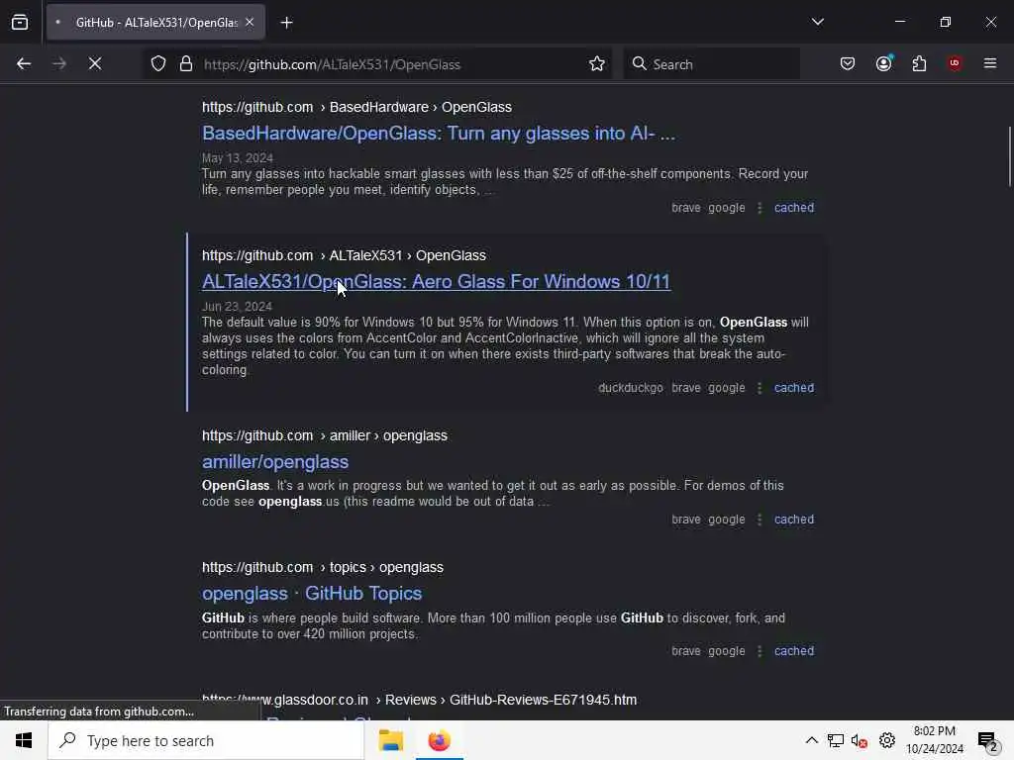
Task: Stop loading the page
Action: pos(94,64)
